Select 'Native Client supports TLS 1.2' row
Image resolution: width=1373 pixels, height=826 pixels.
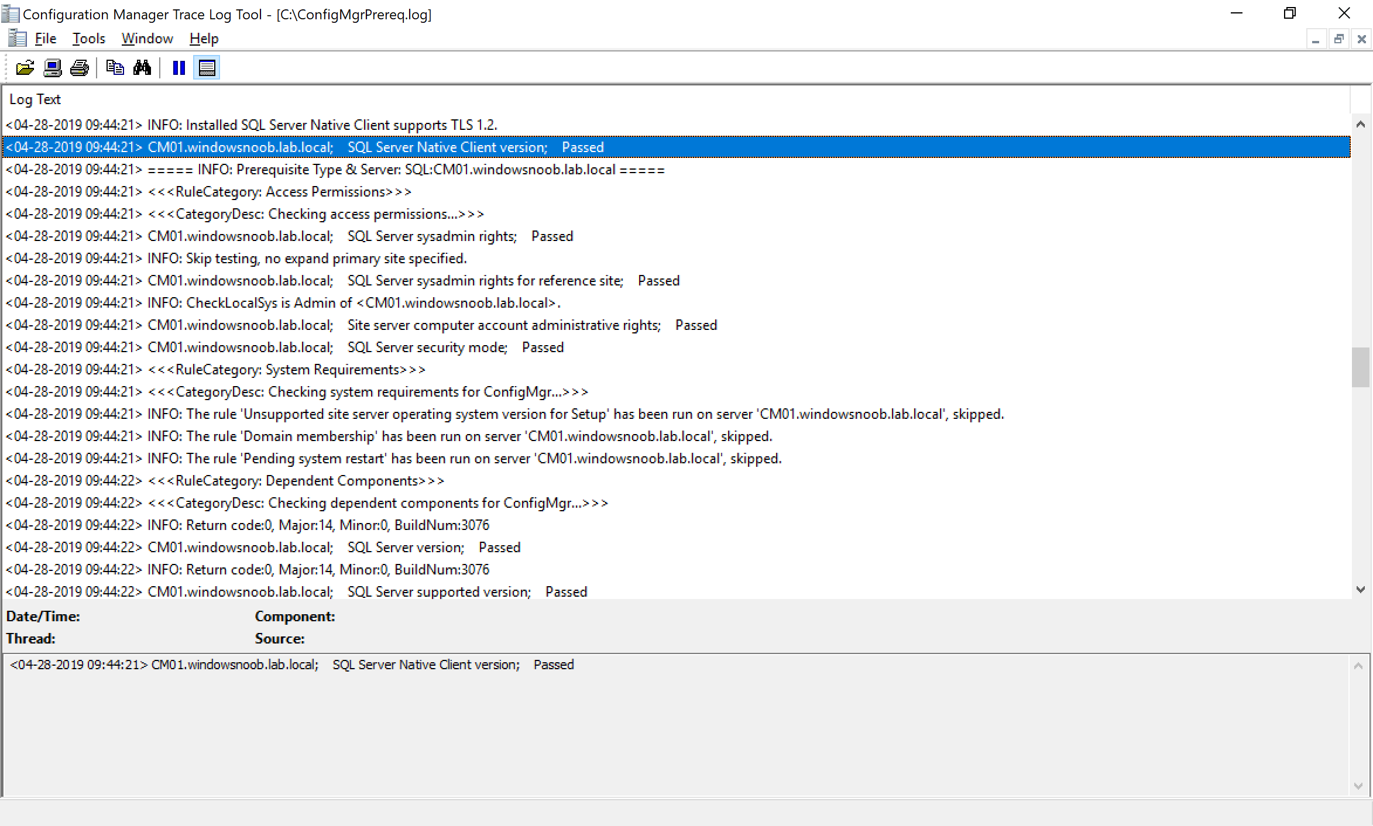(x=677, y=125)
